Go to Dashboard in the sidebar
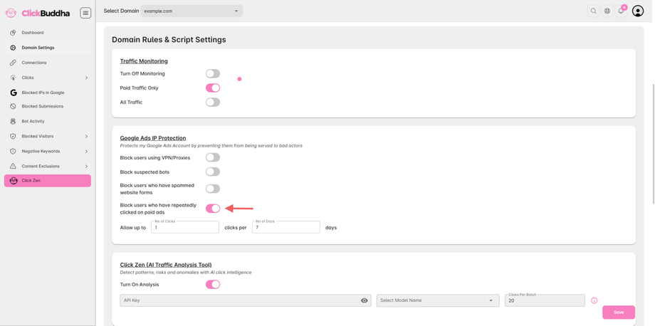Screen dimensions: 655x326 33,33
